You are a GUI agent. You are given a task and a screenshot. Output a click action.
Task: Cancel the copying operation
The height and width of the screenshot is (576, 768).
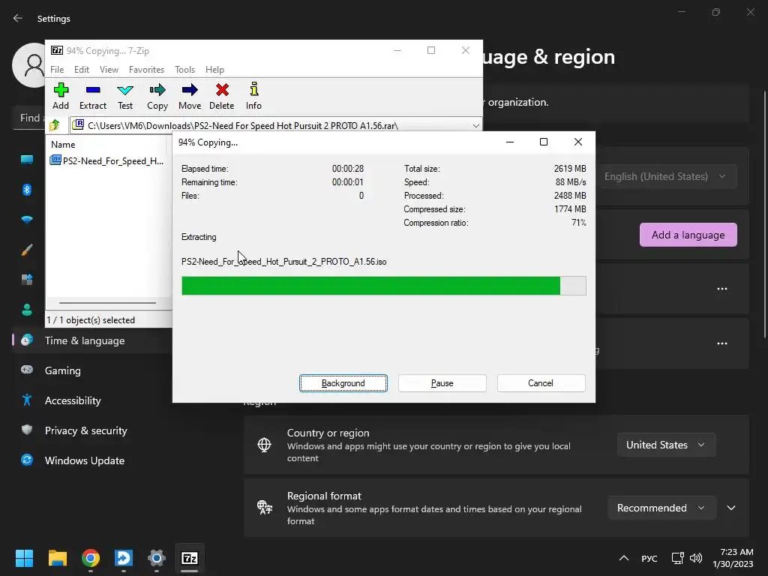tap(541, 383)
